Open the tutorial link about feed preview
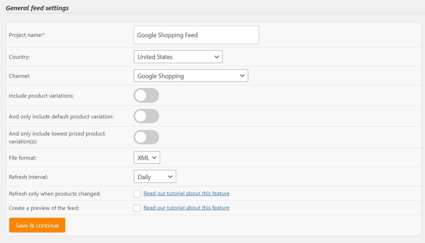 186,208
